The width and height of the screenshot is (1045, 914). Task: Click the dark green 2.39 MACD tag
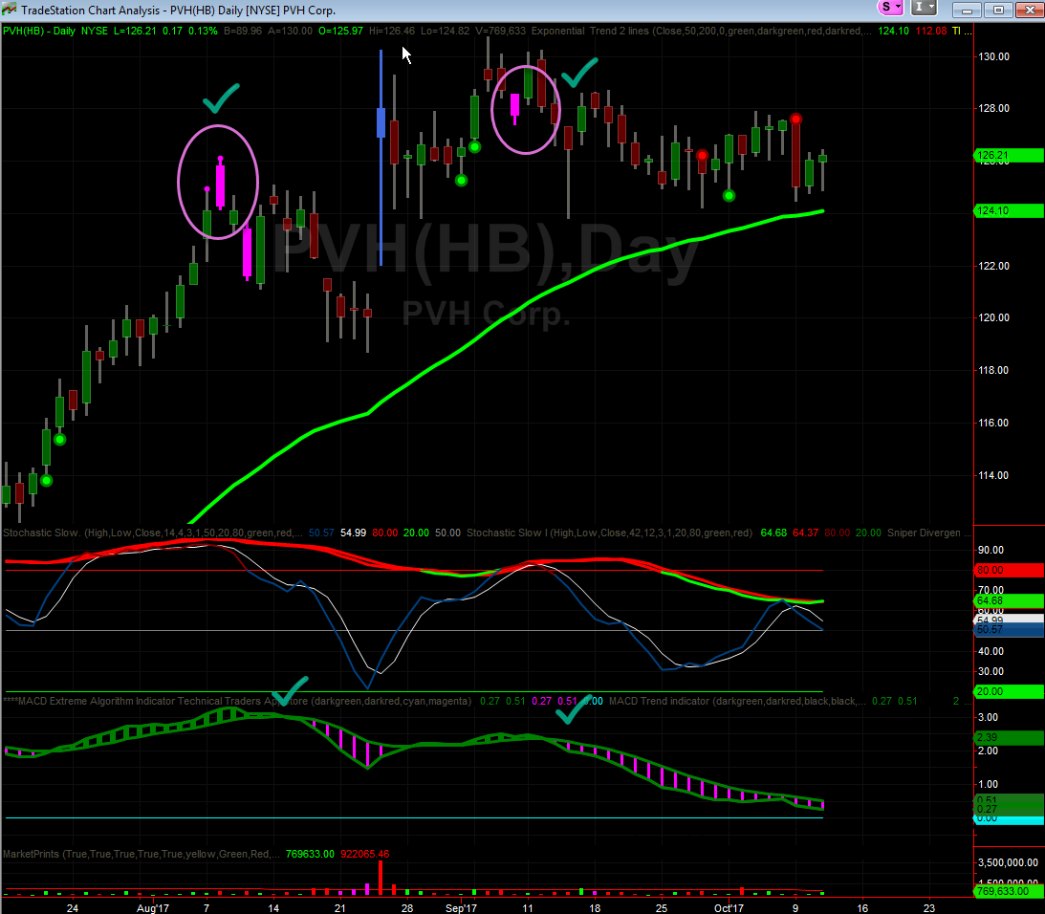point(1009,737)
